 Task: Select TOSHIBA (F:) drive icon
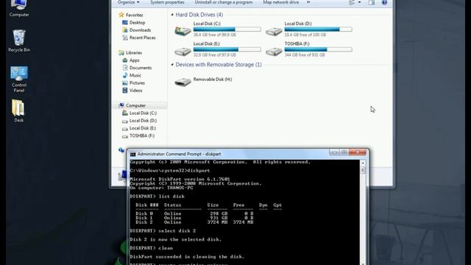coord(274,52)
